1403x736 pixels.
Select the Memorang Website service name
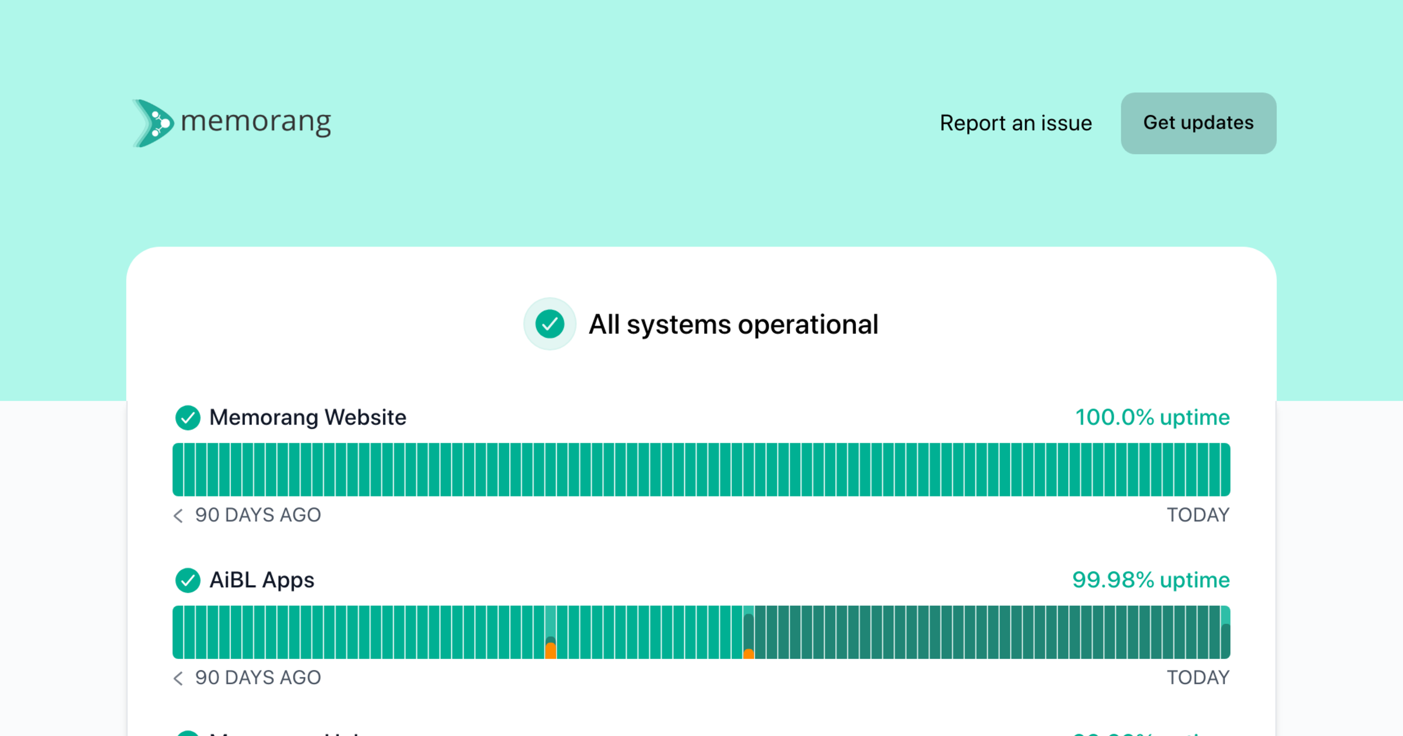[307, 418]
